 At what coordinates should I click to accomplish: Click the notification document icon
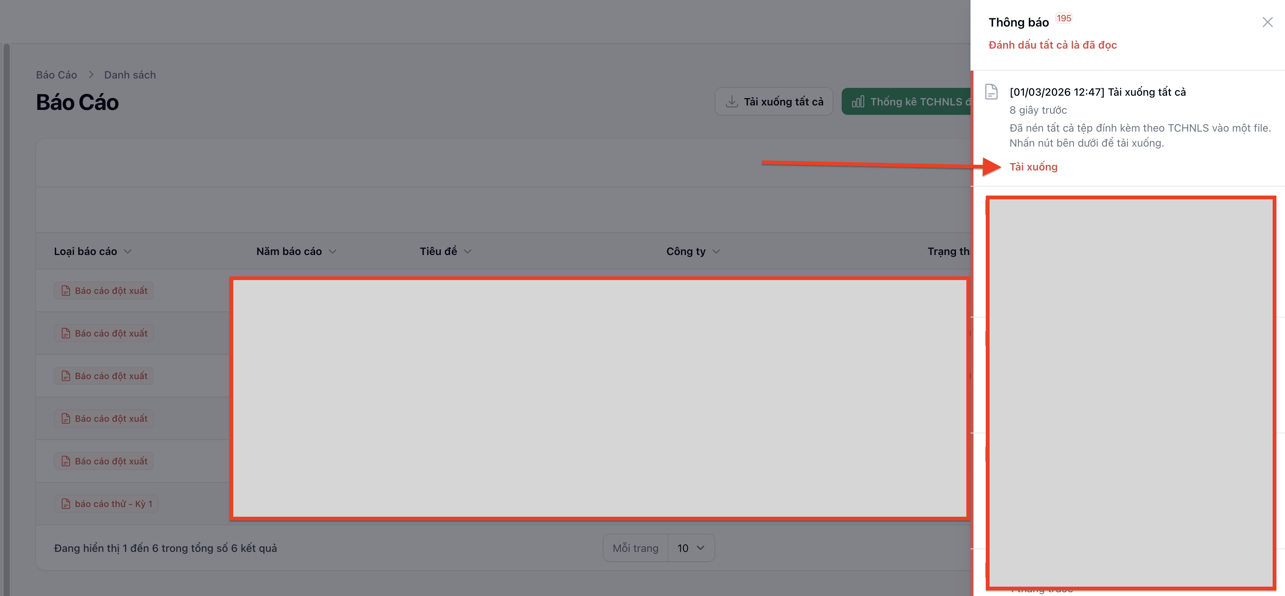tap(991, 92)
